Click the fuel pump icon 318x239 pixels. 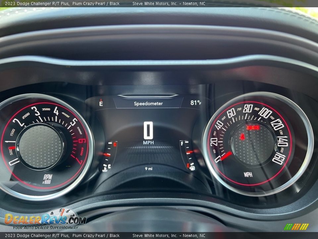point(192,168)
